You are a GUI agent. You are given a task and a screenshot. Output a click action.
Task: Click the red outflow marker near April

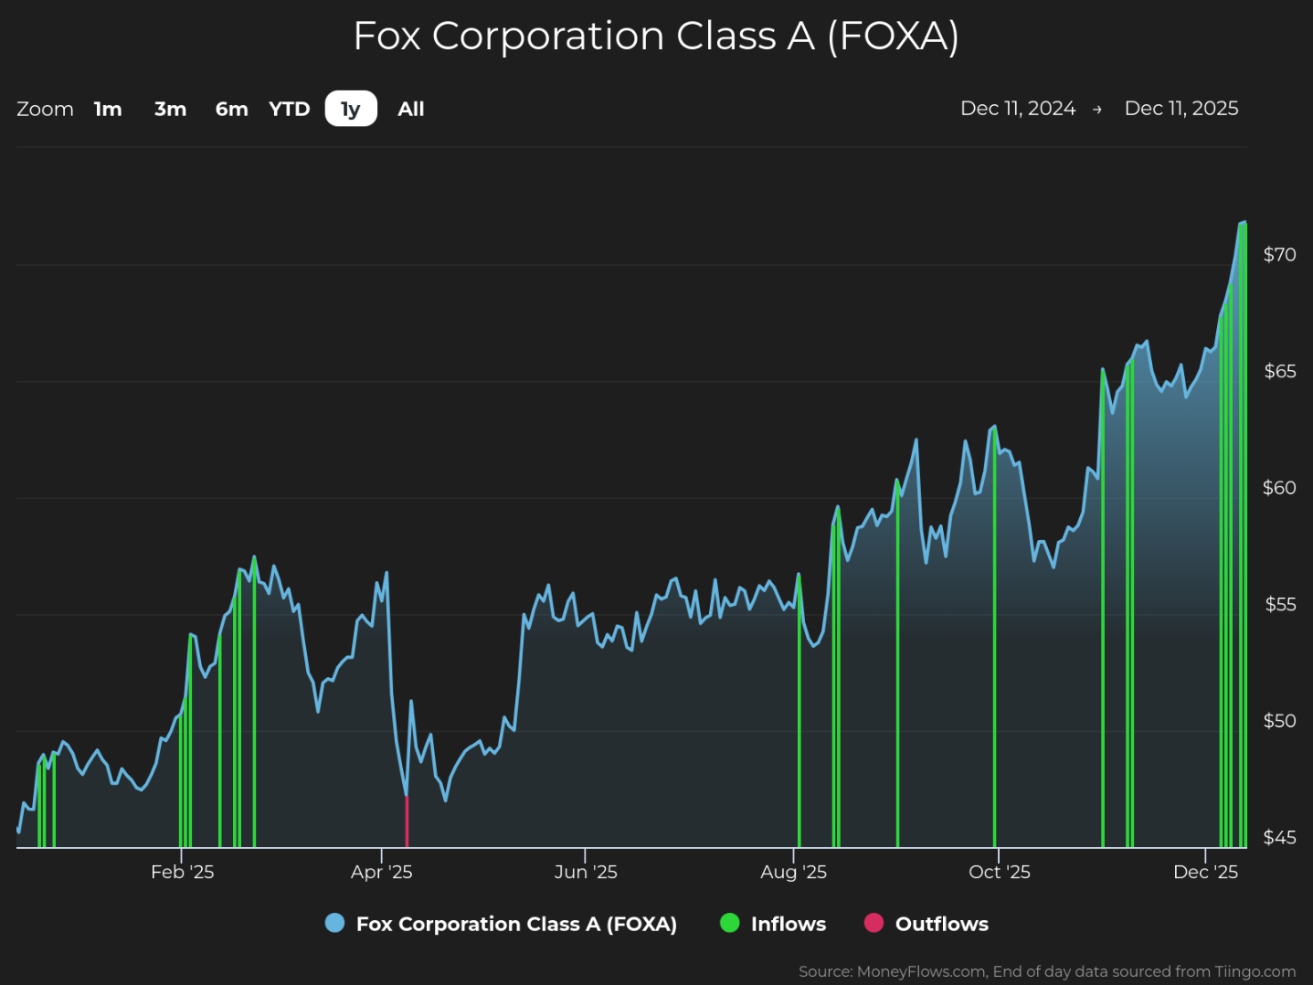407,821
